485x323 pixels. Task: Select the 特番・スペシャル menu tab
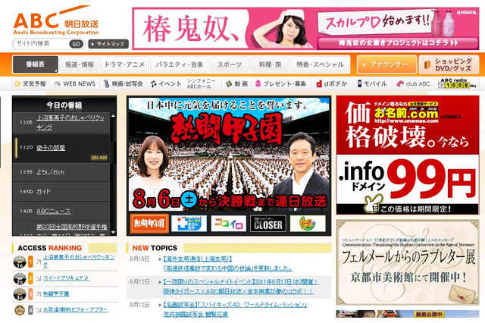[x=320, y=64]
